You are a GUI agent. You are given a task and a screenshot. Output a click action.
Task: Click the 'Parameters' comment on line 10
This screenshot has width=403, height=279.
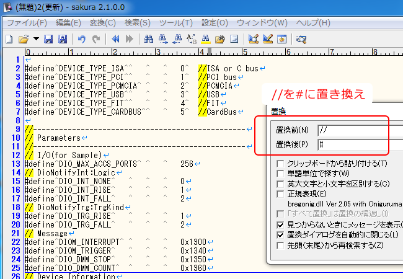(x=59, y=138)
